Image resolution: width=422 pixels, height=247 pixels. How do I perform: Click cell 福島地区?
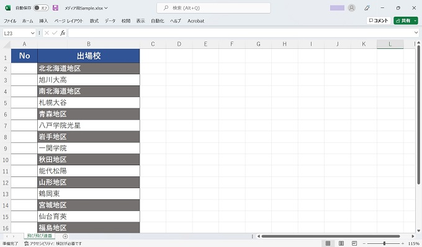pyautogui.click(x=89, y=228)
